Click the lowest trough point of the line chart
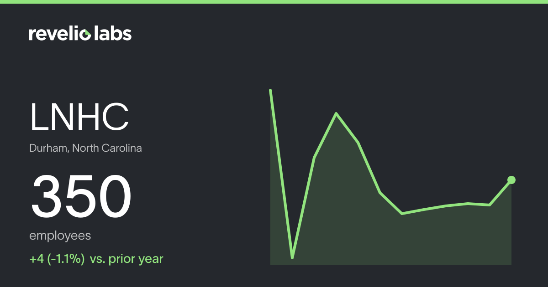 click(292, 258)
